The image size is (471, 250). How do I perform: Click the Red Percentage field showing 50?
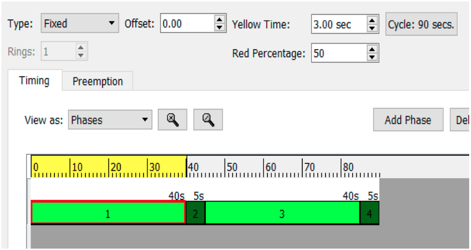[x=339, y=53]
